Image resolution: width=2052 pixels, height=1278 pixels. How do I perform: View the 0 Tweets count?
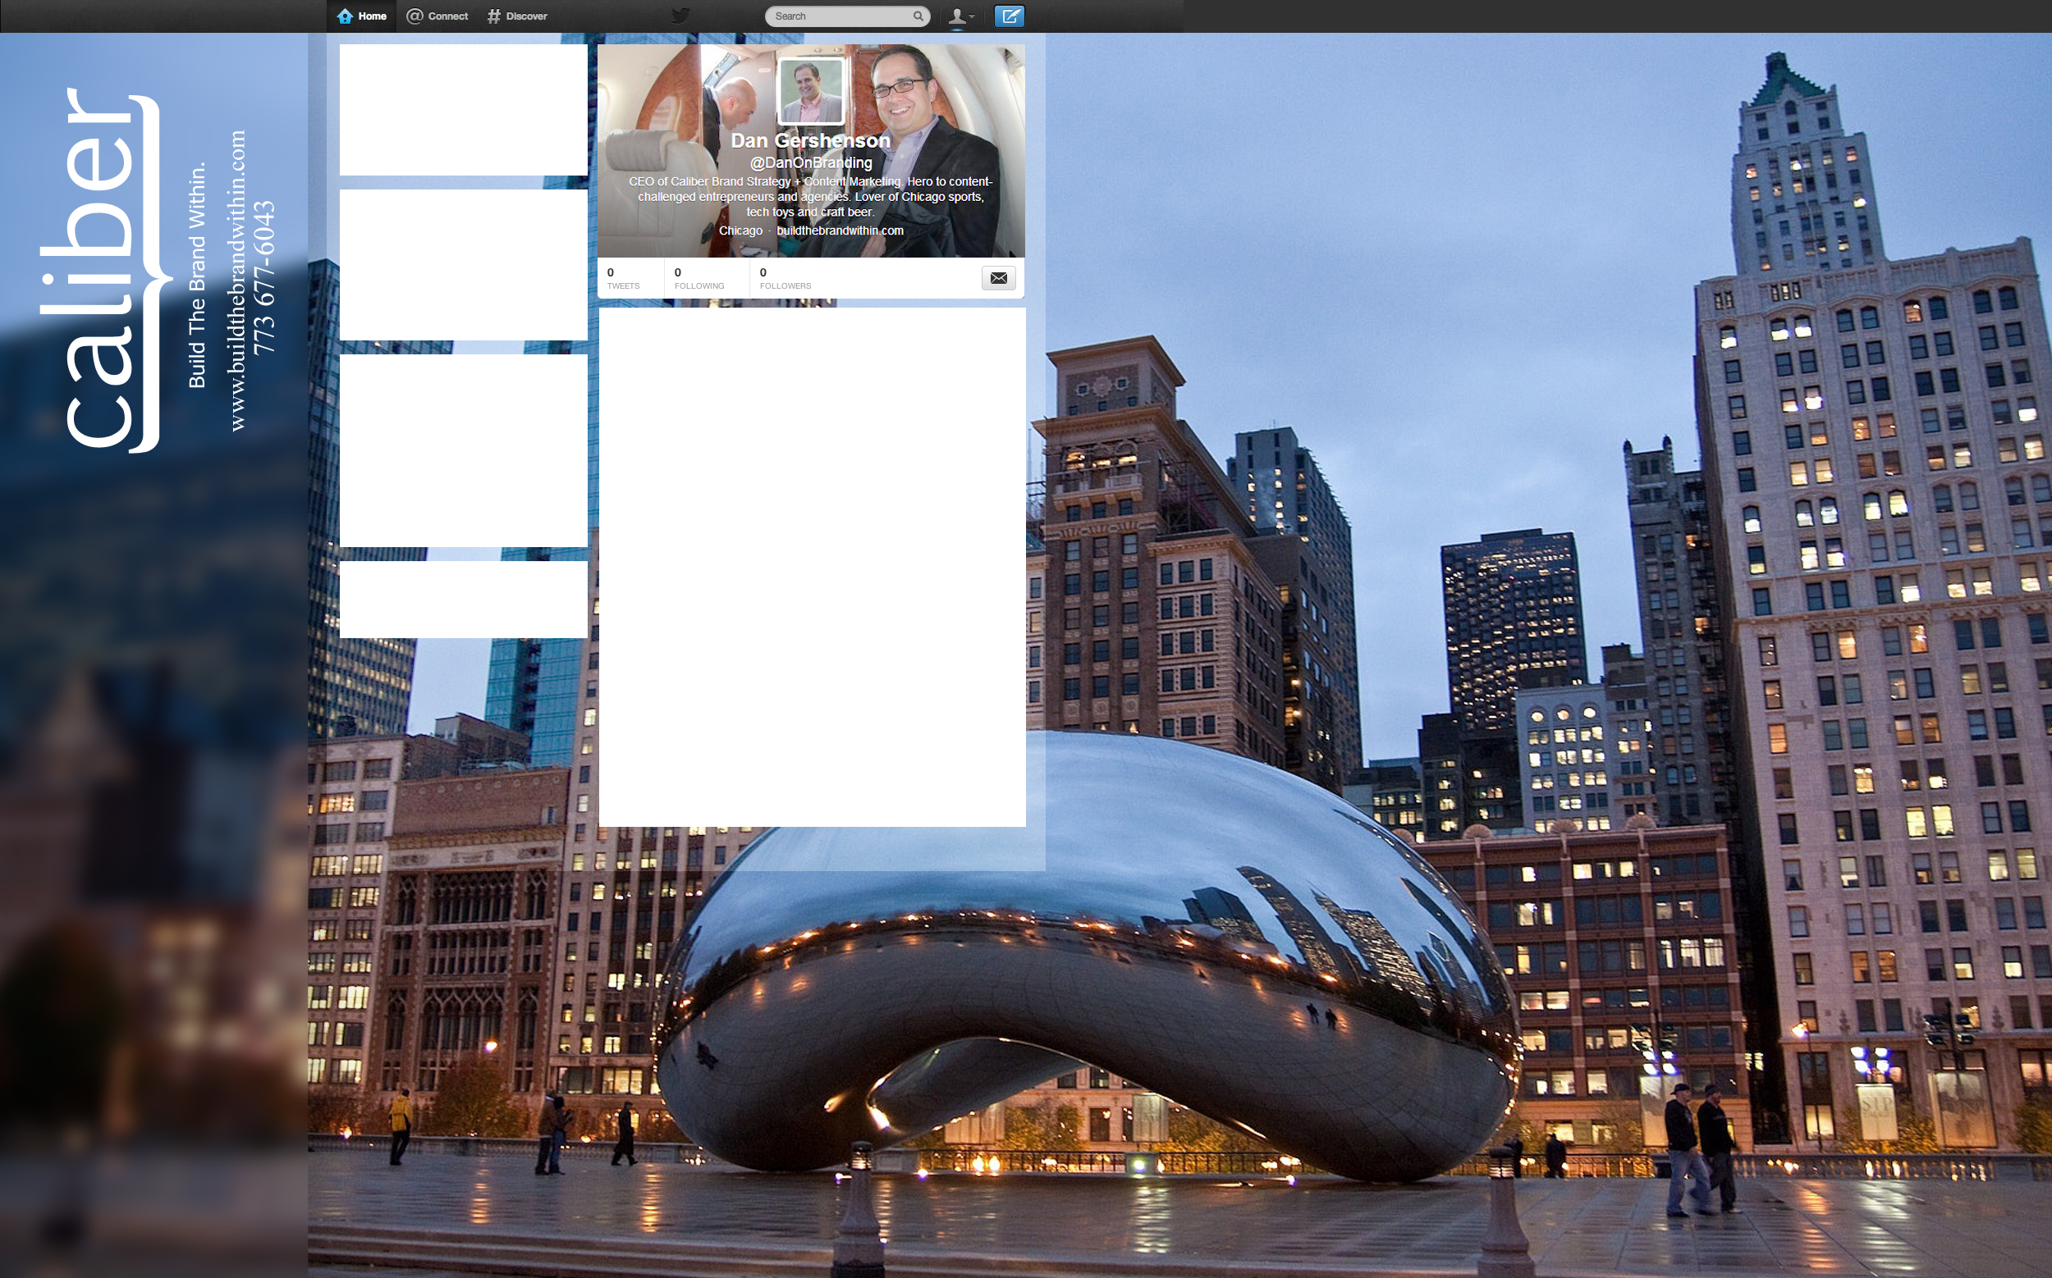(x=623, y=278)
